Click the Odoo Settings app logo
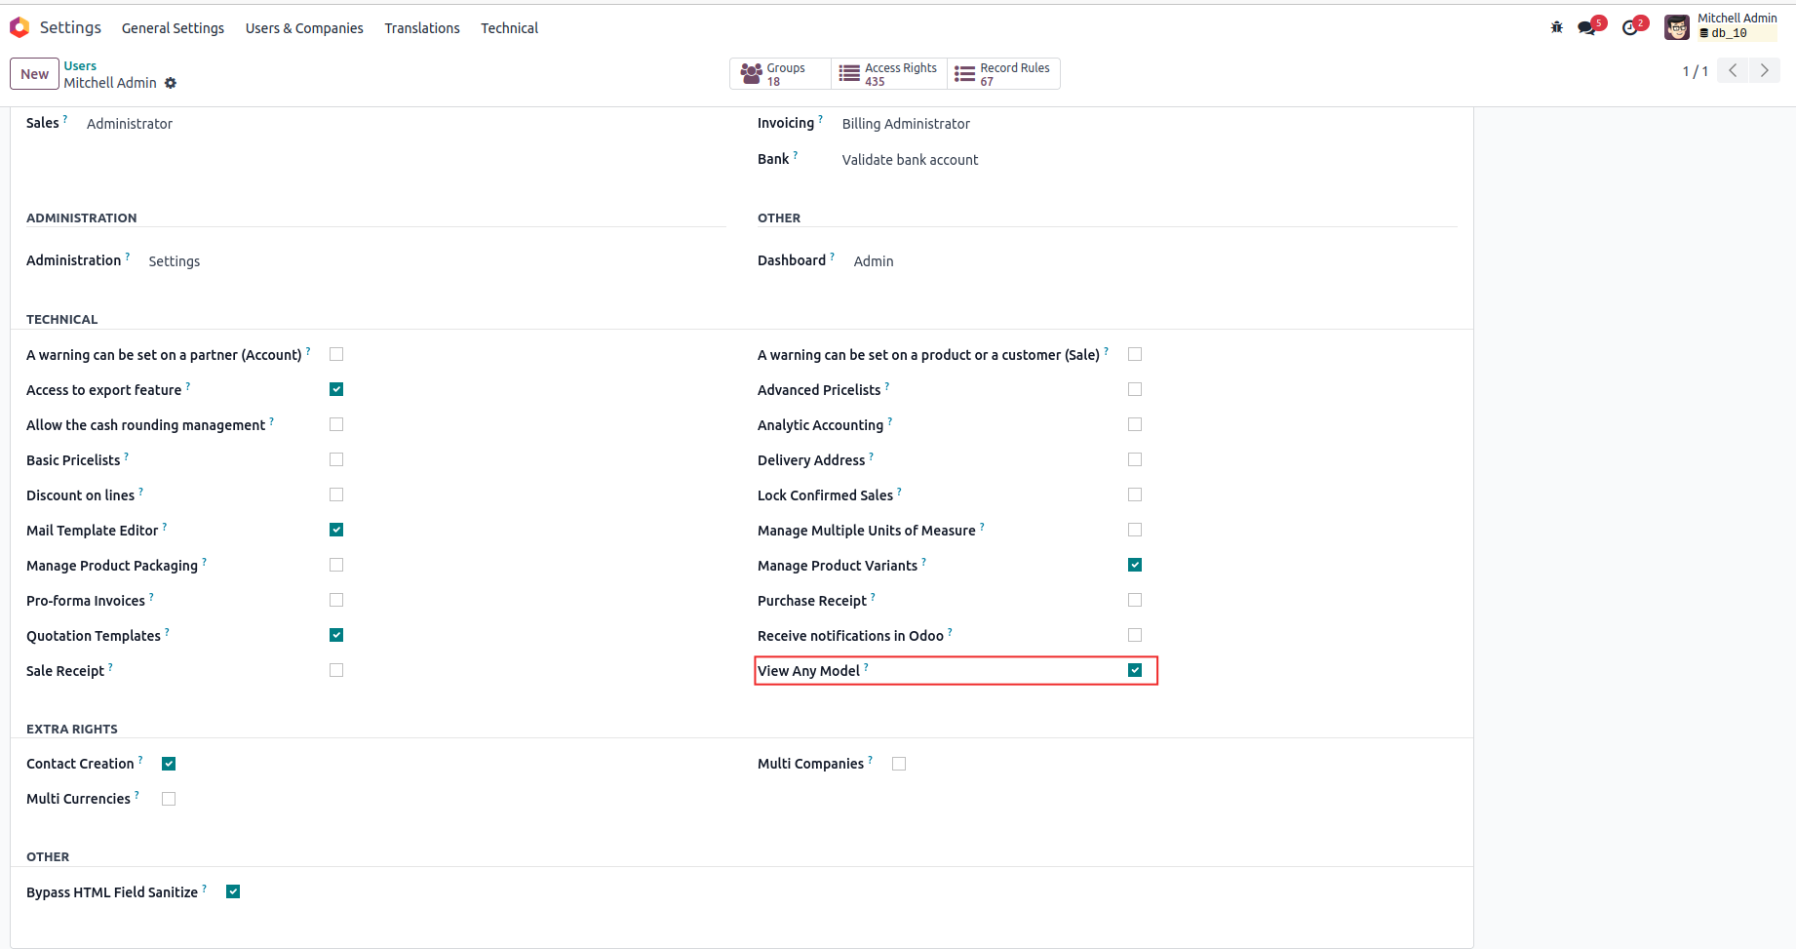Screen dimensions: 1796x949 point(20,28)
